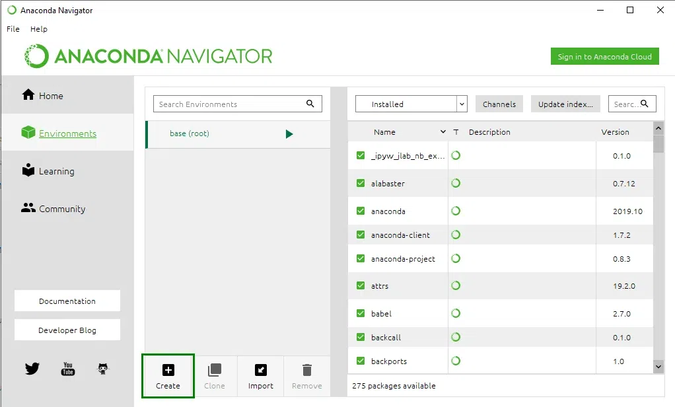The height and width of the screenshot is (407, 675).
Task: Click version 19.2.0 of attrs
Action: (623, 286)
